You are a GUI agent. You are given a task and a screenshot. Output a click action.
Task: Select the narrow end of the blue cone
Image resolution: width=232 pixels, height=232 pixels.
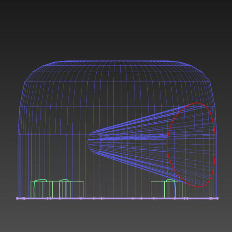point(94,142)
